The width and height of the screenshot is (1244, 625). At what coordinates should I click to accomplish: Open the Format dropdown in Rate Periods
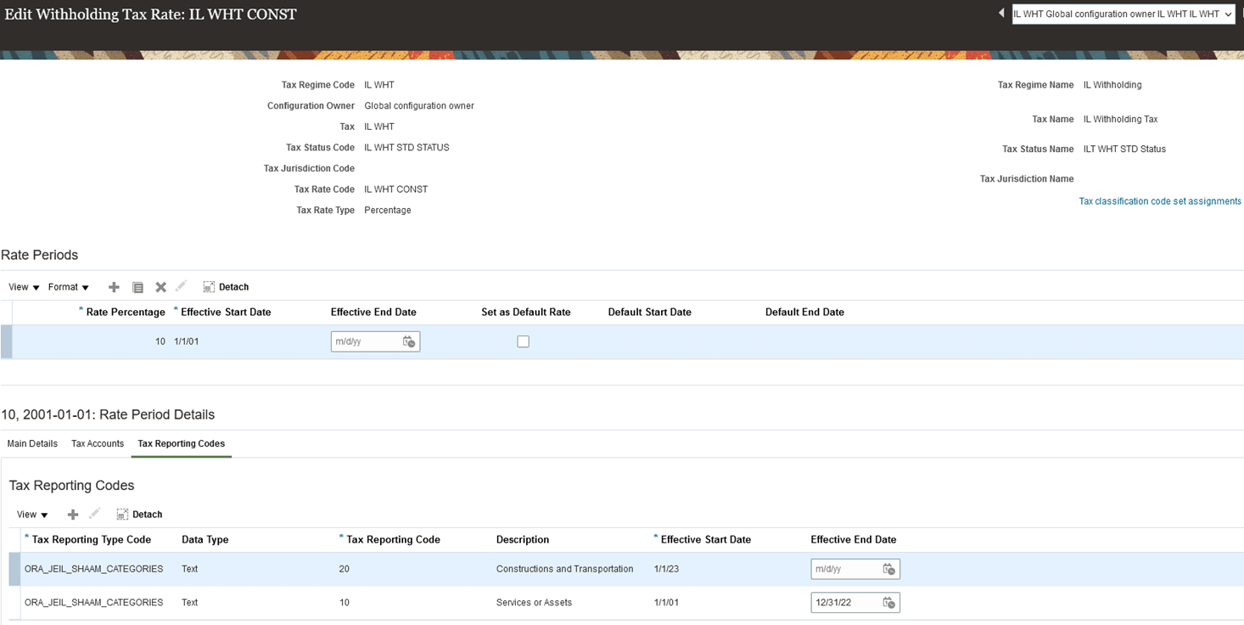tap(66, 286)
